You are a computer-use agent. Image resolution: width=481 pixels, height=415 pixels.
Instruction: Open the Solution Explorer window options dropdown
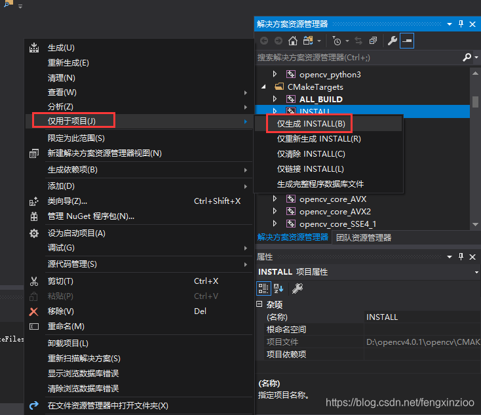coord(450,24)
